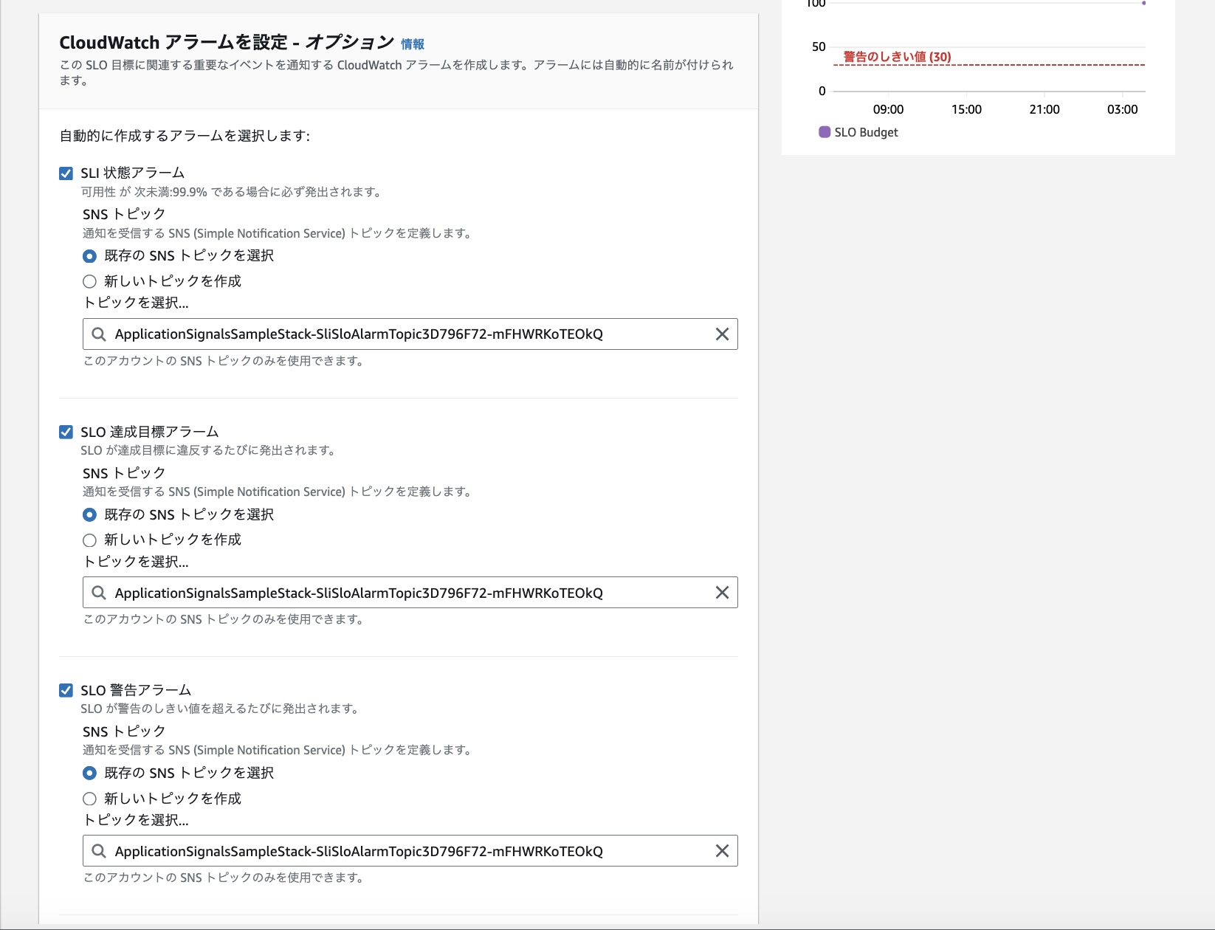Clear the selected topic for SLO 警告アラーム

coord(721,850)
